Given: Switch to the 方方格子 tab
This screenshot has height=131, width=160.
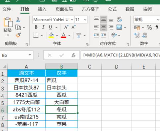Looking at the screenshot, I should click(x=90, y=9).
